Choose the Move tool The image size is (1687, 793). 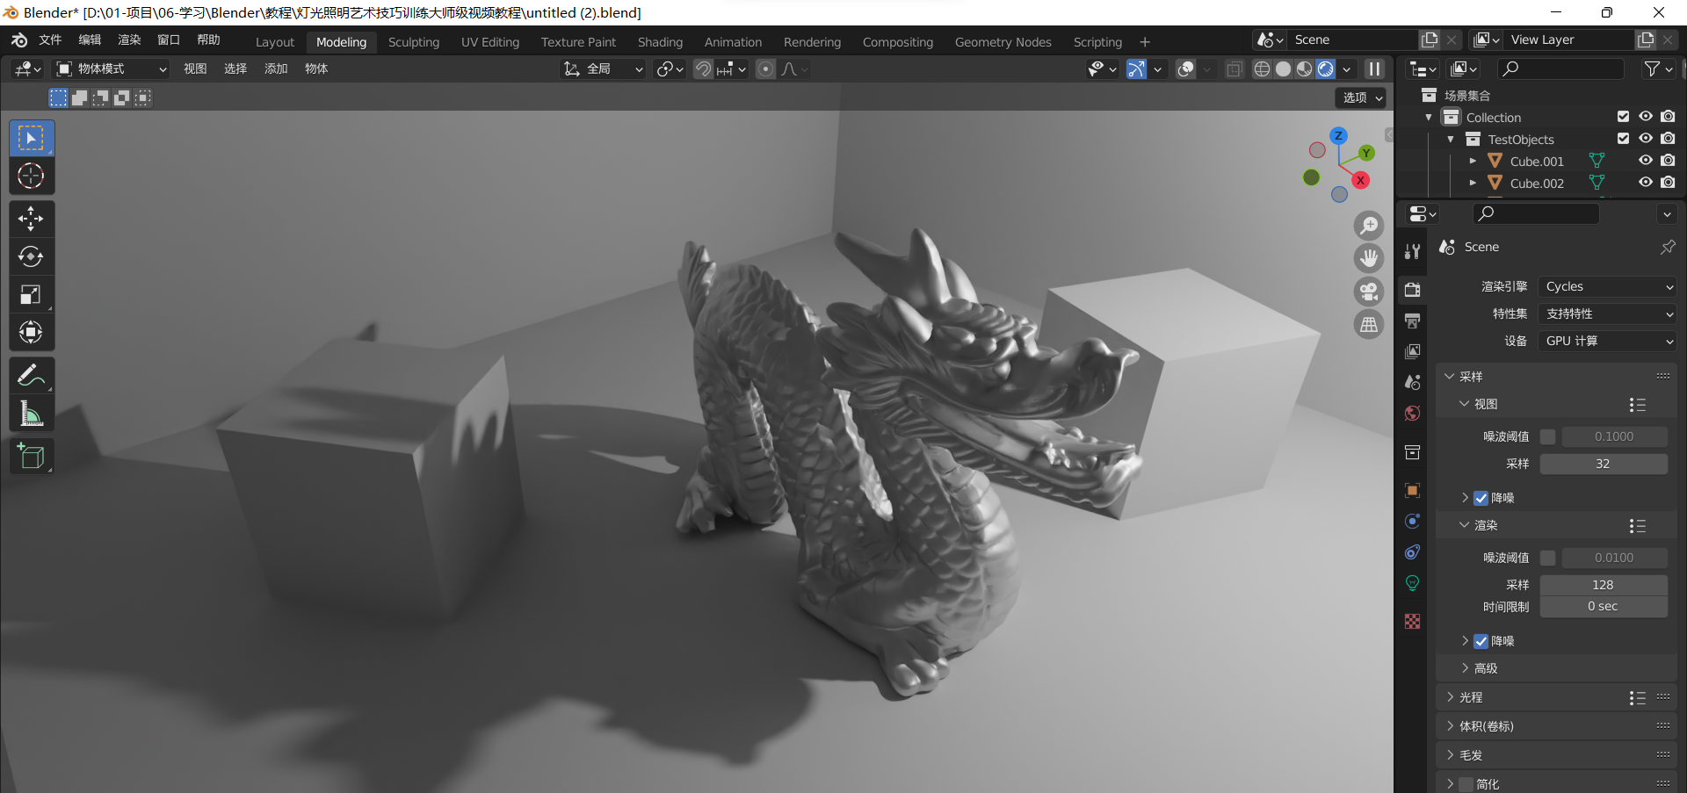[32, 219]
